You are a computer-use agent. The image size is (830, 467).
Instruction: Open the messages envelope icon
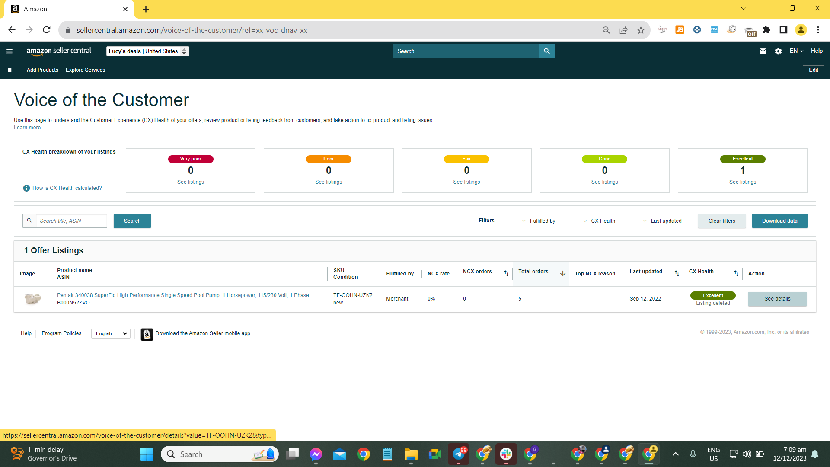[763, 51]
